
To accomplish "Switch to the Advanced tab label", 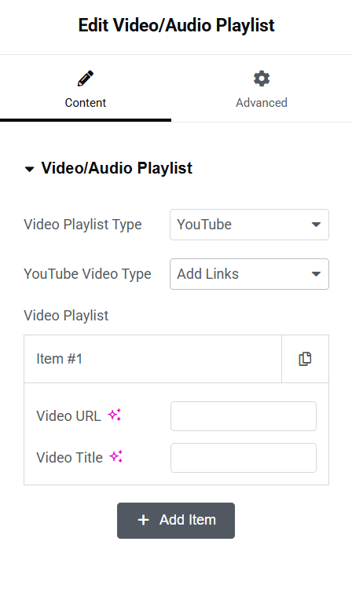I will pos(262,103).
